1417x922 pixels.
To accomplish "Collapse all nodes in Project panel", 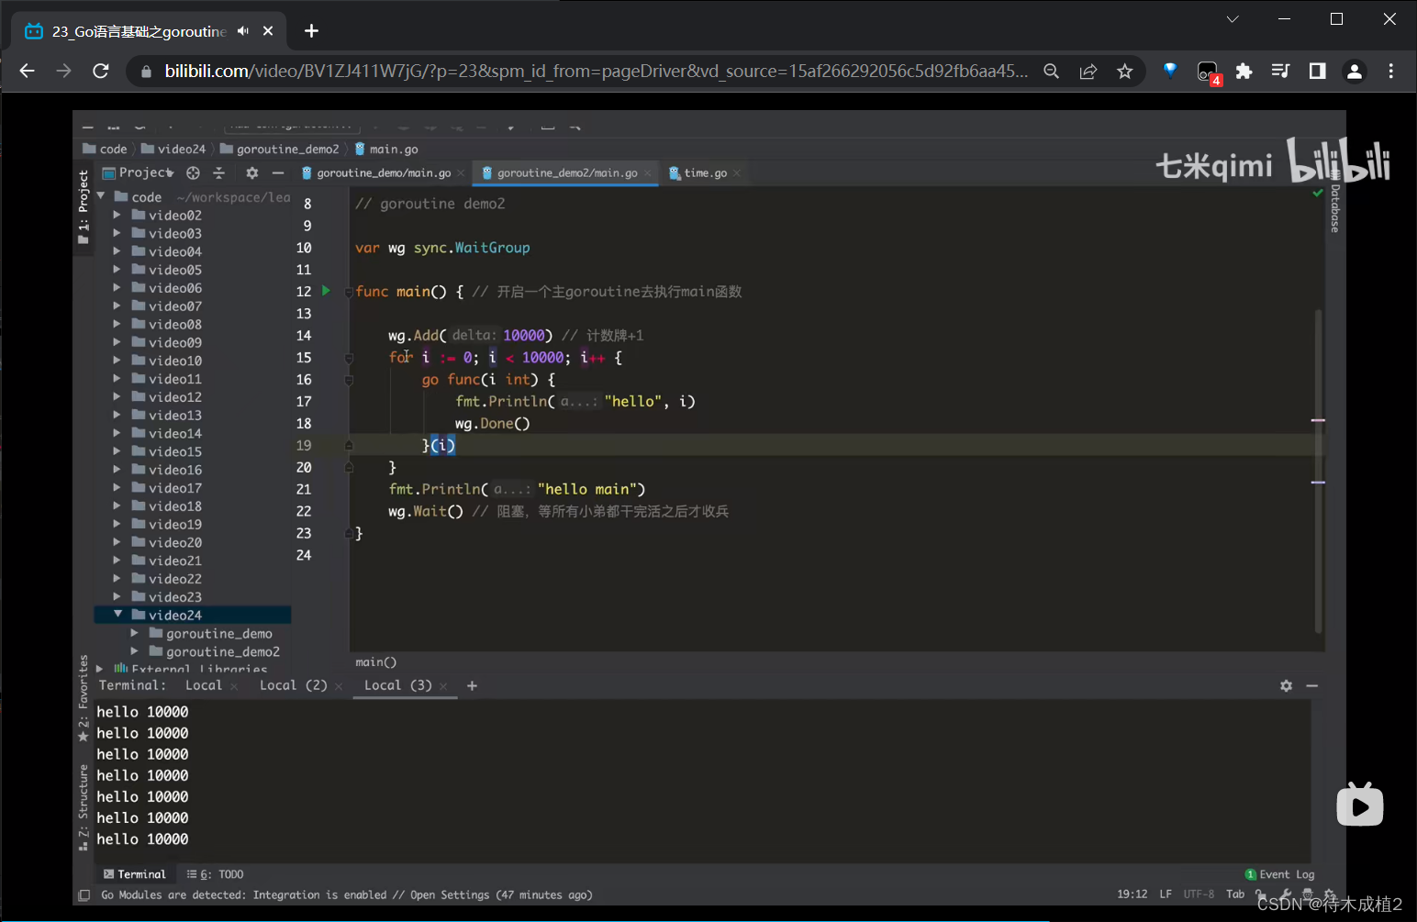I will point(218,172).
